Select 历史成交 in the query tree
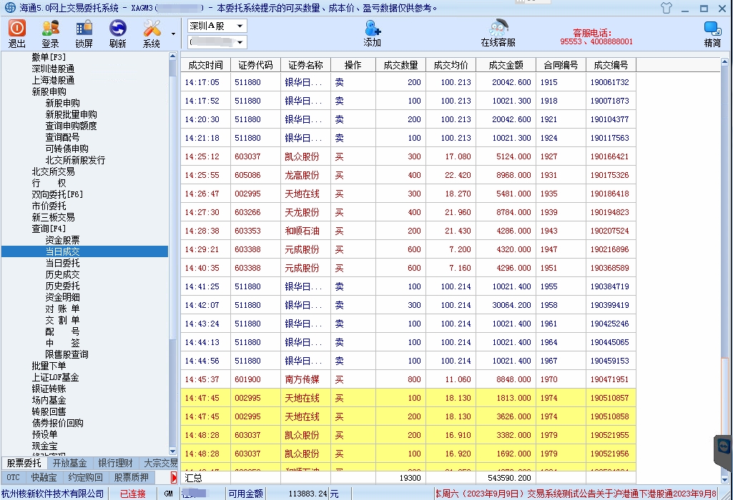The width and height of the screenshot is (733, 500). [63, 274]
